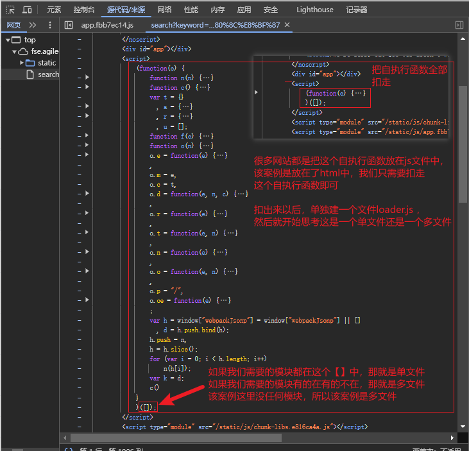Expand the static folder arrow
Viewport: 469px width, 451px height.
[22, 63]
